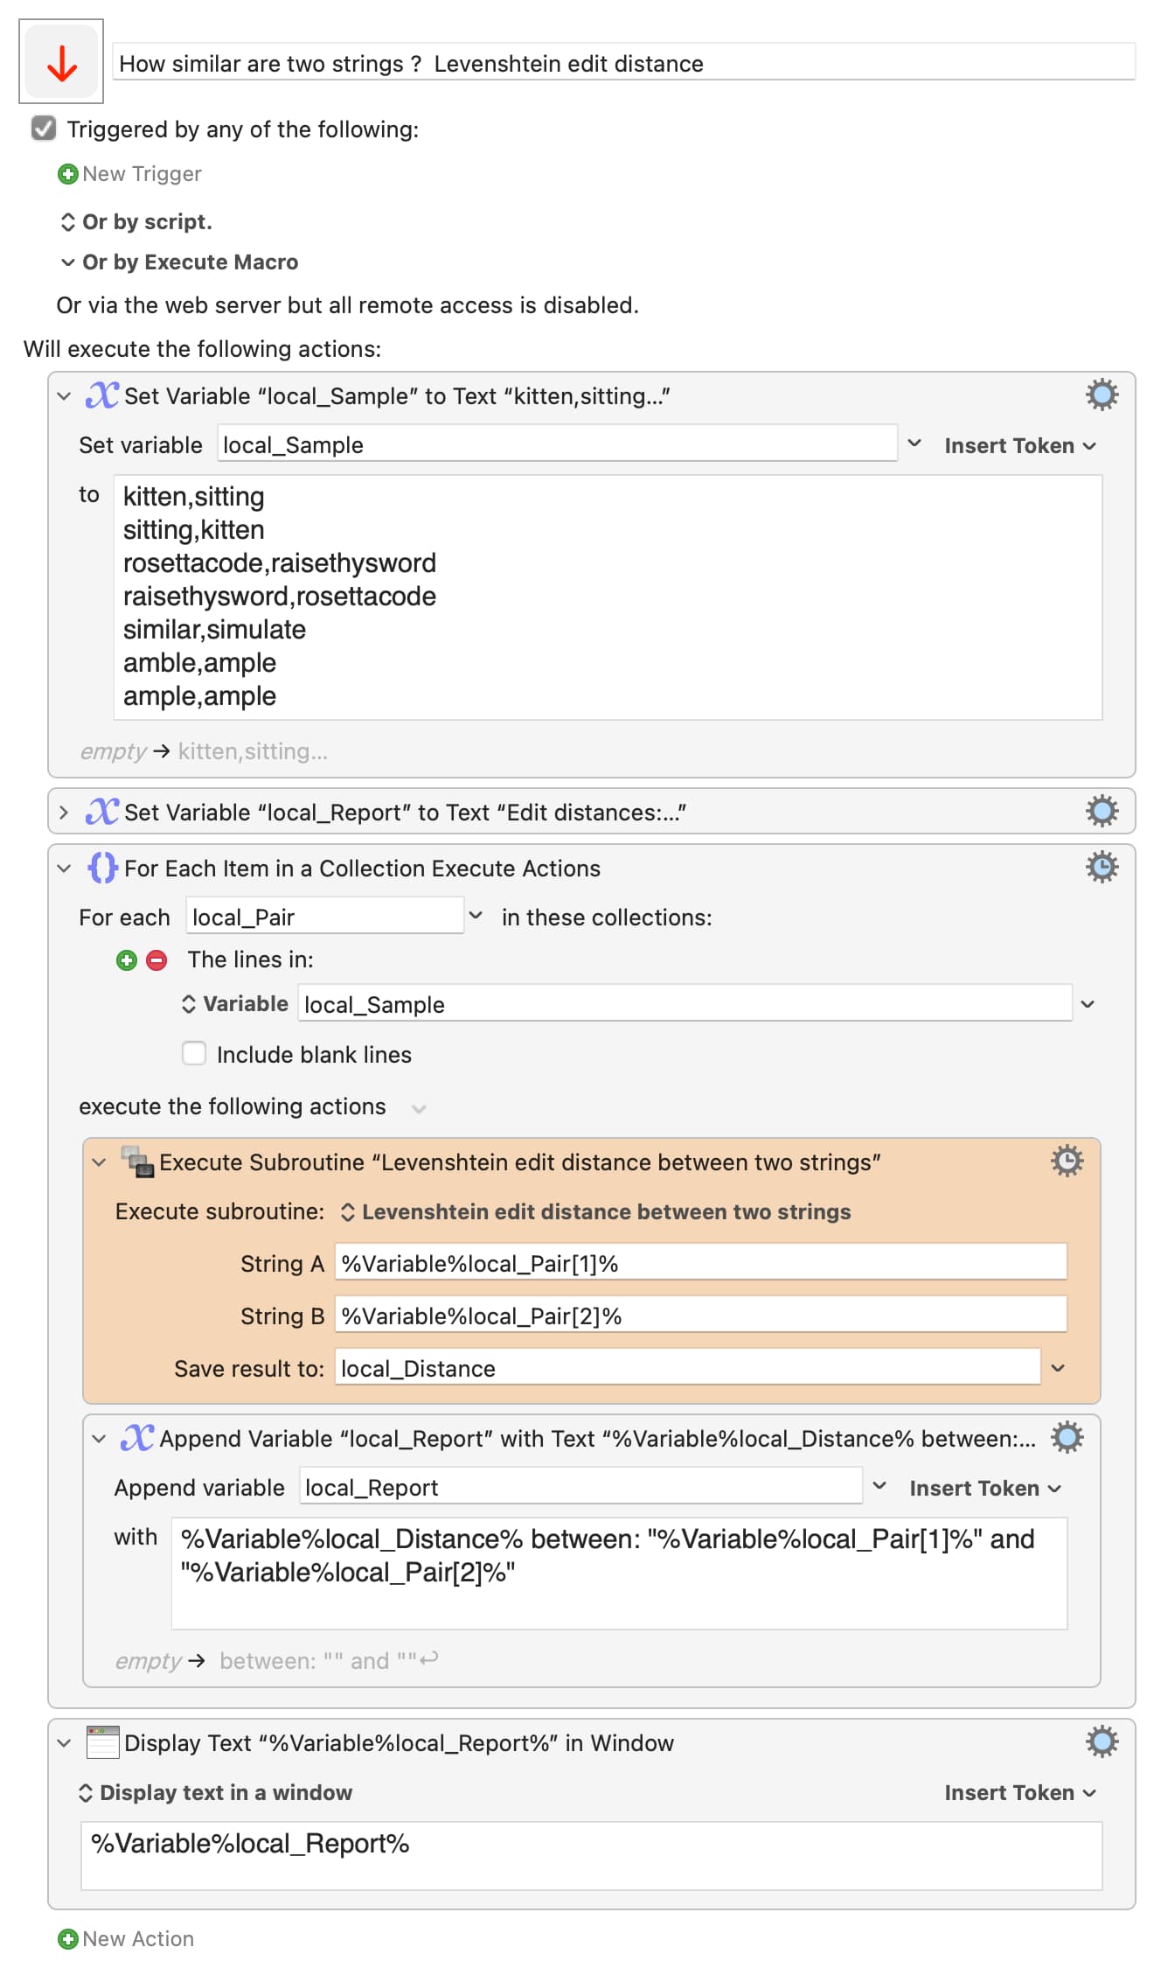Click the red down-arrow macro icon
Viewport: 1154px width, 1968px height.
tap(61, 62)
